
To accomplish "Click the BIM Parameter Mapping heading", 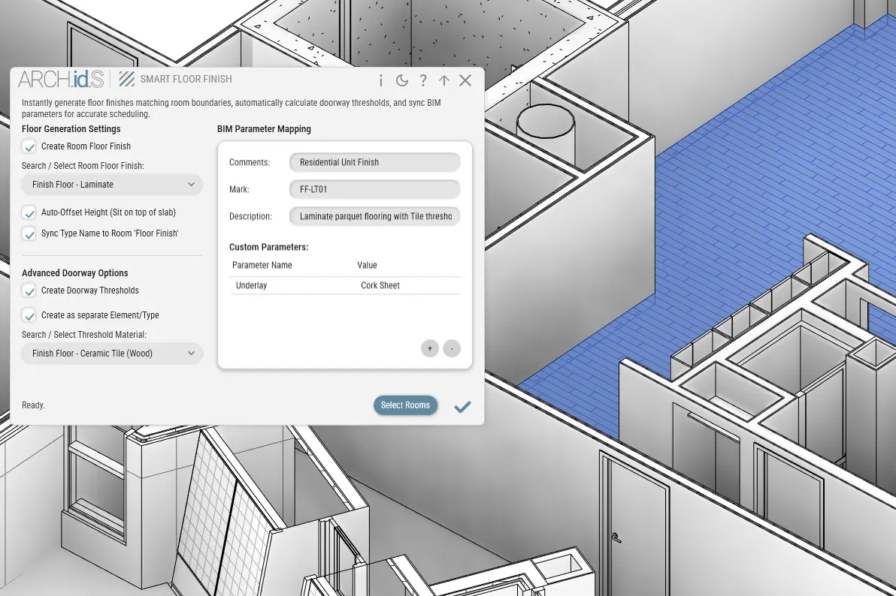I will pos(264,129).
